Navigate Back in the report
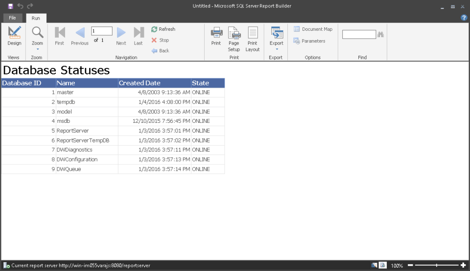This screenshot has height=271, width=470. [161, 50]
